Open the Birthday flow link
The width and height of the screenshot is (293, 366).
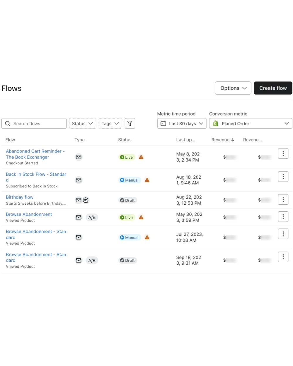19,197
